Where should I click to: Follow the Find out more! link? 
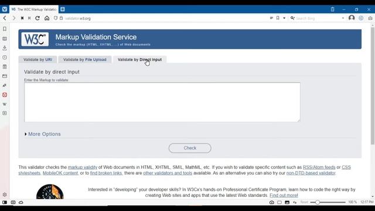coord(284,195)
